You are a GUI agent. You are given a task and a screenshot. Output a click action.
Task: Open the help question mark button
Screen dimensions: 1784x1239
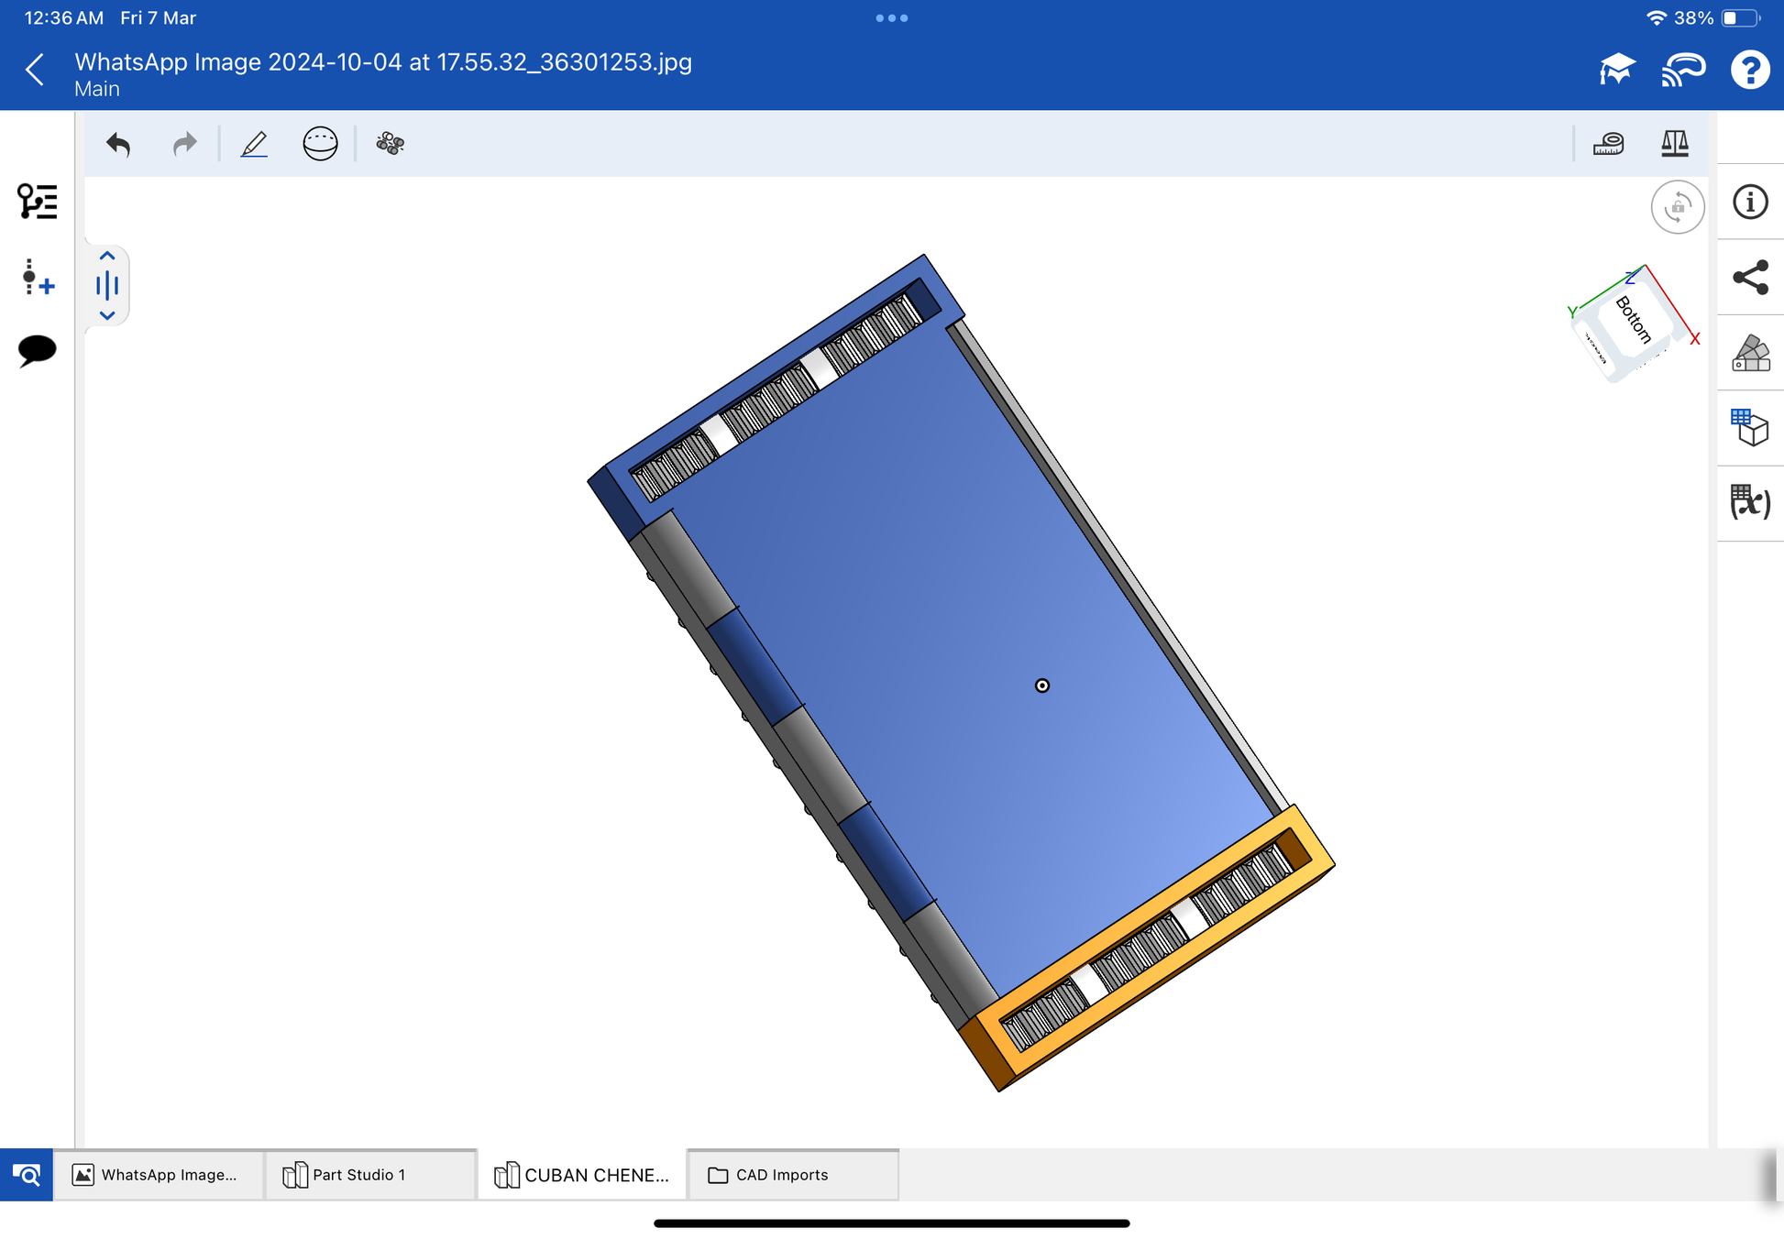coord(1749,70)
